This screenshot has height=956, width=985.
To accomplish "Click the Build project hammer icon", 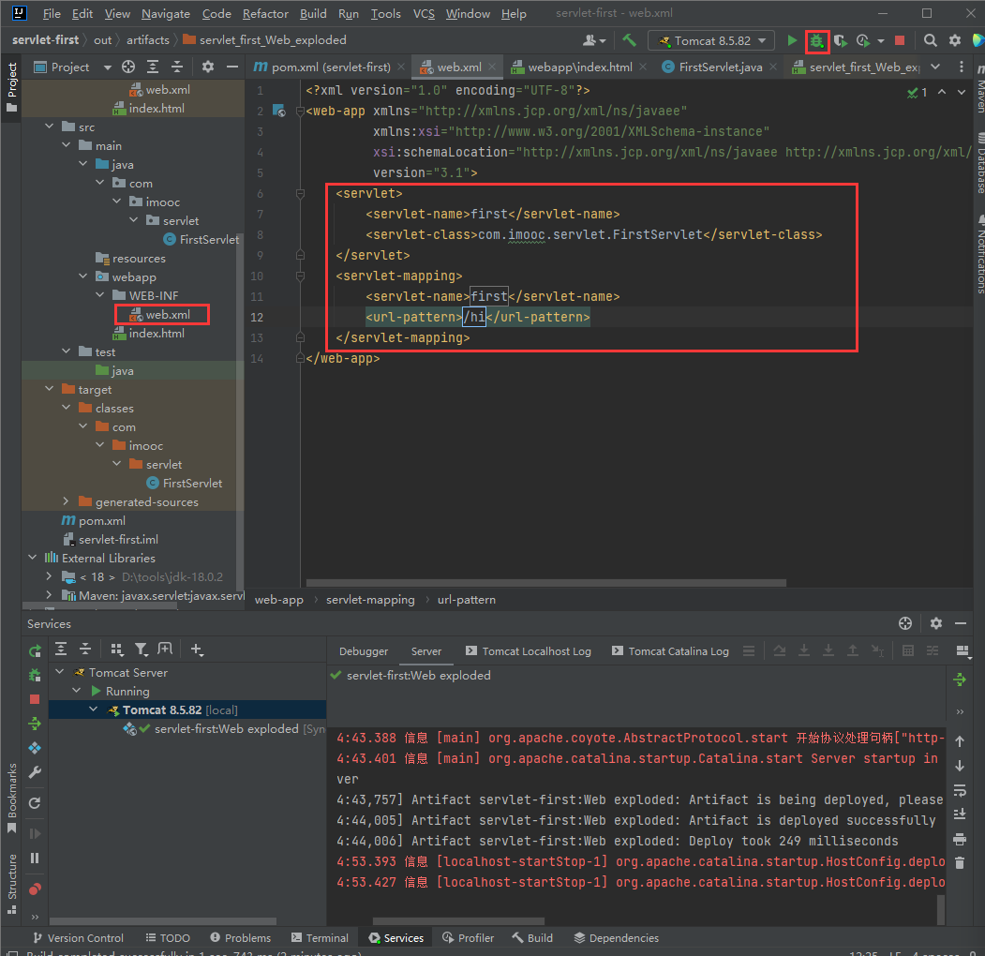I will pyautogui.click(x=629, y=40).
